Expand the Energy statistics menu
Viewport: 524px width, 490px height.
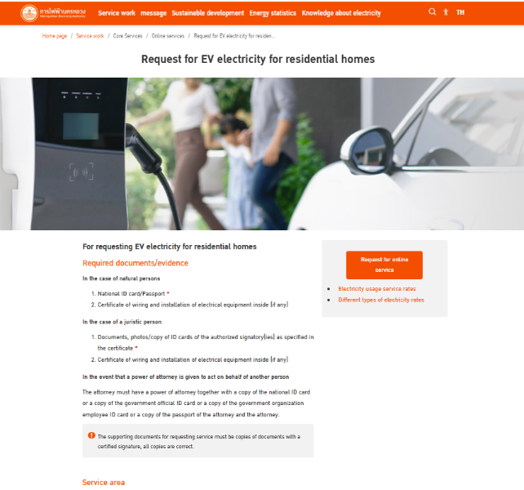pos(273,13)
